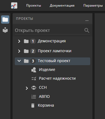Open the Документация menu
Screen dimensions: 105x119
(62, 5)
